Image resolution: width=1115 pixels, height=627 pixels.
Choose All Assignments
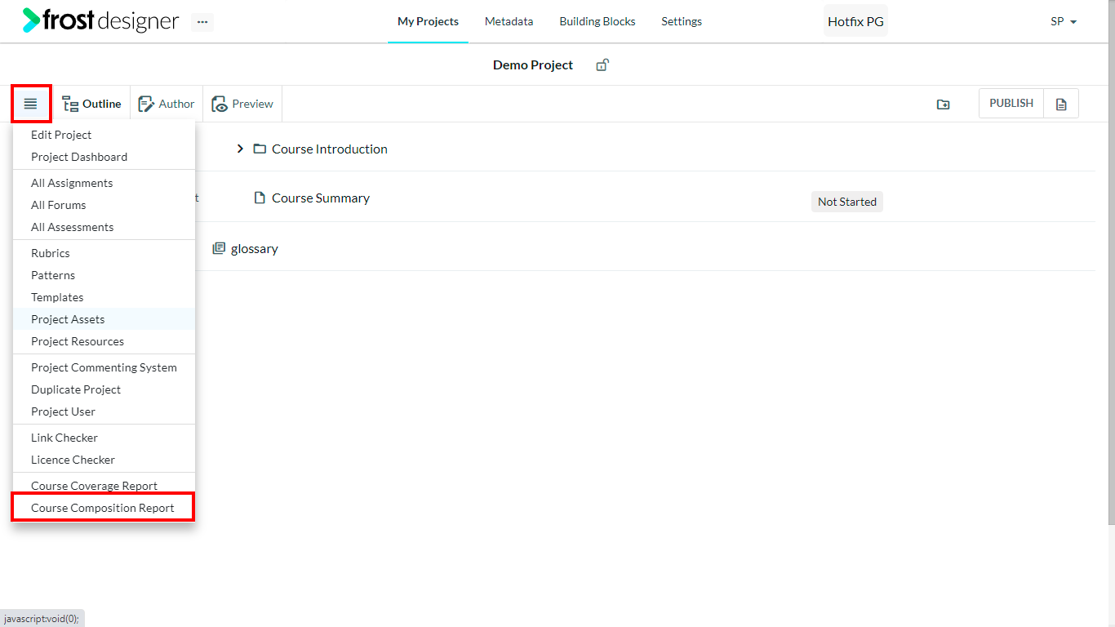104,183
